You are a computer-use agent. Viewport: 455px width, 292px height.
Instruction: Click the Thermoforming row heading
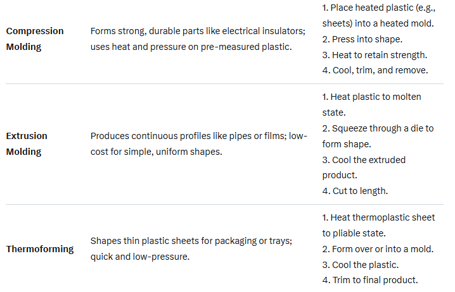point(40,248)
